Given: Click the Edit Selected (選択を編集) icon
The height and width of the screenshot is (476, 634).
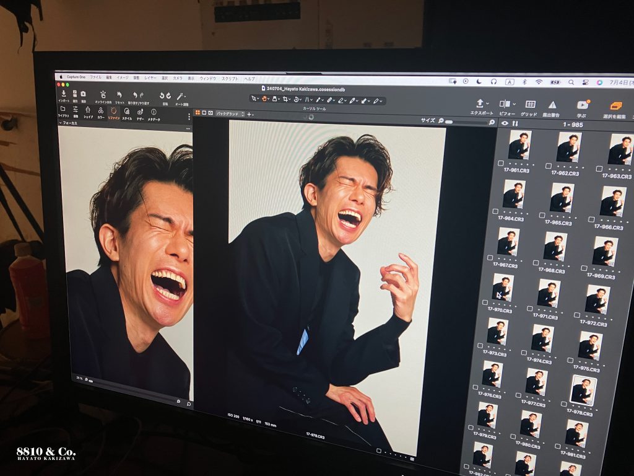Looking at the screenshot, I should pyautogui.click(x=615, y=106).
